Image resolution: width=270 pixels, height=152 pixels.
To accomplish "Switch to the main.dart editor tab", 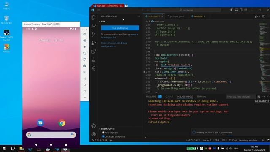I will tap(154, 16).
